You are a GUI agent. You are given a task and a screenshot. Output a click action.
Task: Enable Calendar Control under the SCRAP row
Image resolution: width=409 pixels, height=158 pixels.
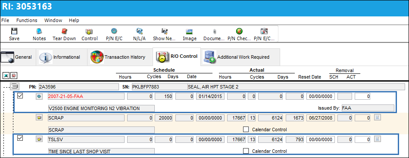tap(246, 129)
